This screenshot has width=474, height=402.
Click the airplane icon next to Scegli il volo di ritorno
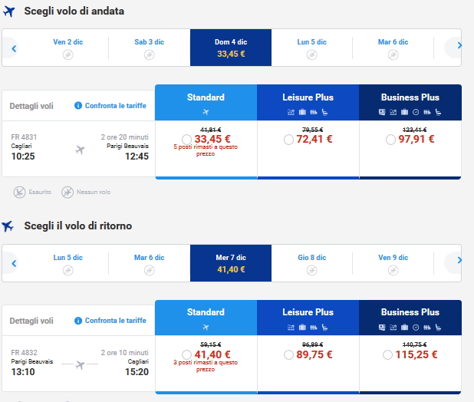[8, 226]
